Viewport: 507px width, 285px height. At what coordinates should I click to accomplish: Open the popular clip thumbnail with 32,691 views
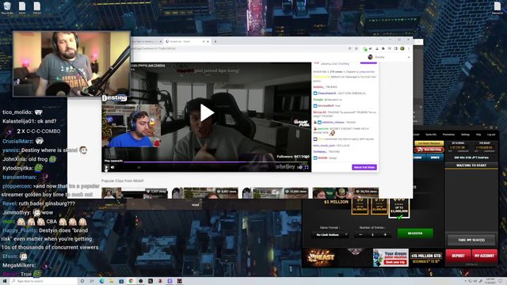(x=275, y=193)
